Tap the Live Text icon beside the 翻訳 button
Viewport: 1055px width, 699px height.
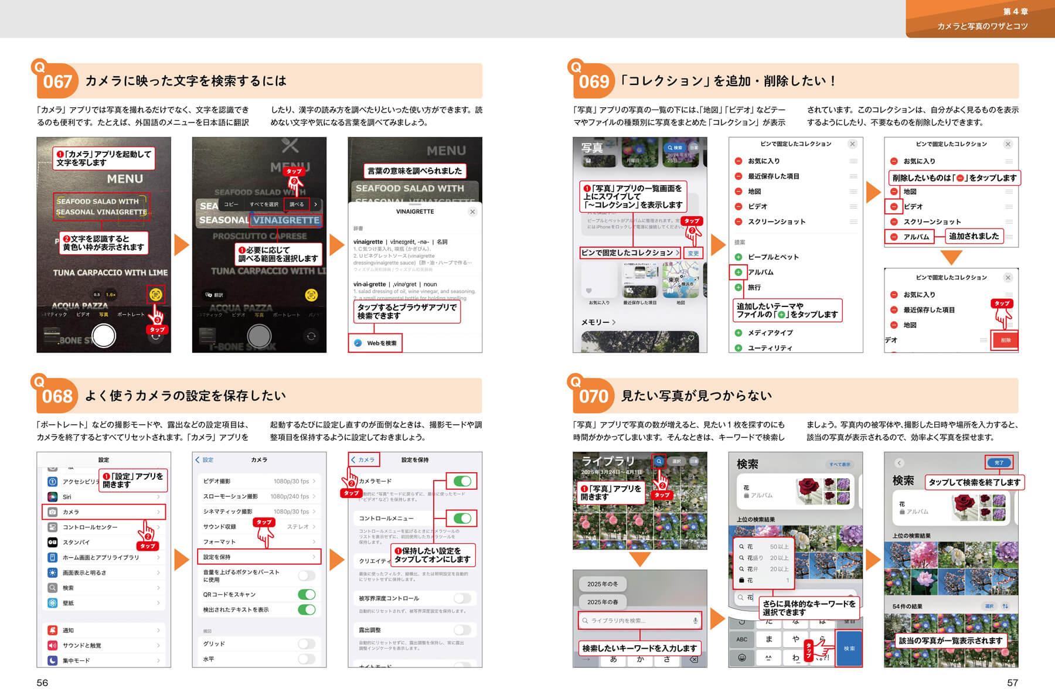[x=311, y=295]
